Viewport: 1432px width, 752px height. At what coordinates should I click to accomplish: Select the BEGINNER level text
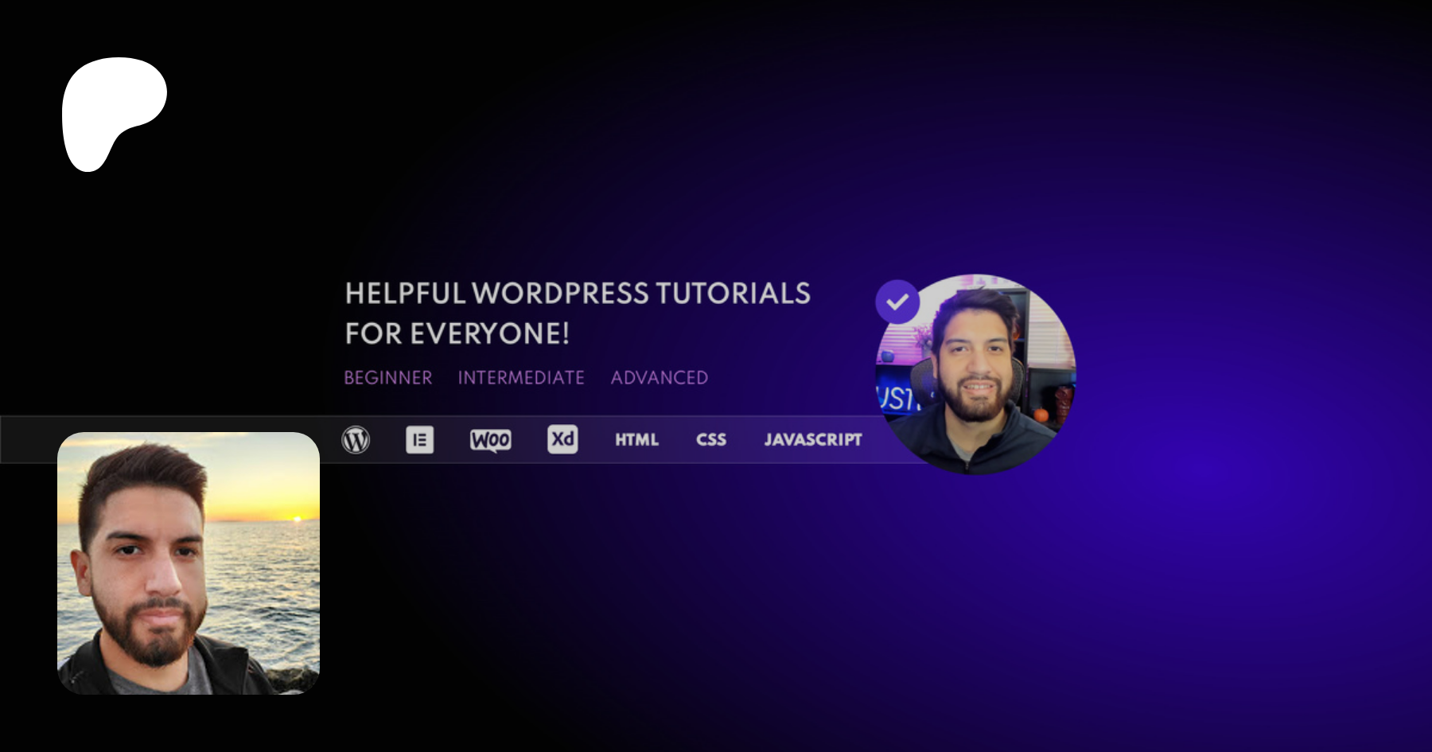[388, 378]
